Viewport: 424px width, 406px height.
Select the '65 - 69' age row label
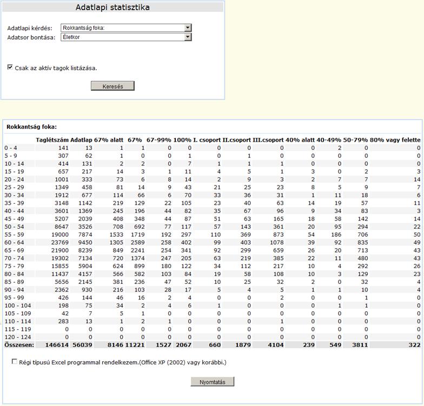[x=14, y=250]
